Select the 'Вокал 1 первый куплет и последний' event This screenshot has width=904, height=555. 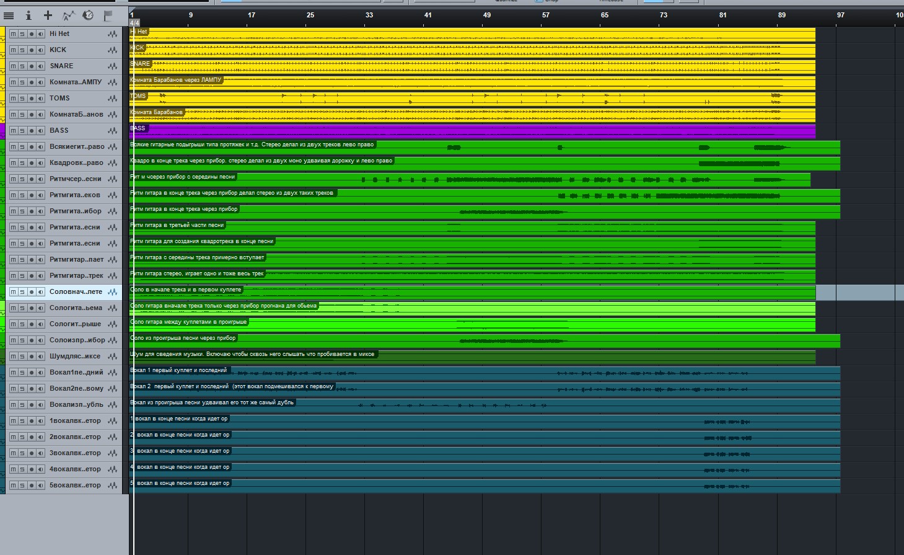(x=485, y=373)
